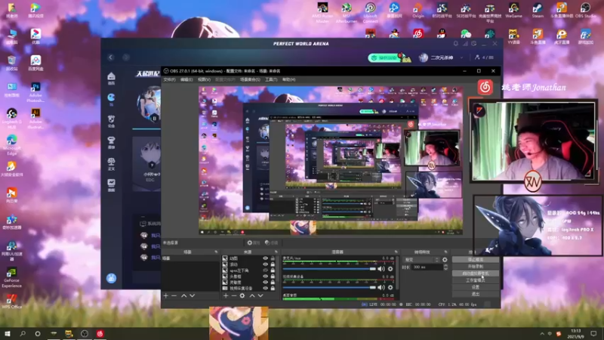This screenshot has height=340, width=604.
Task: Toggle visibility of spec左下角 source
Action: point(266,270)
